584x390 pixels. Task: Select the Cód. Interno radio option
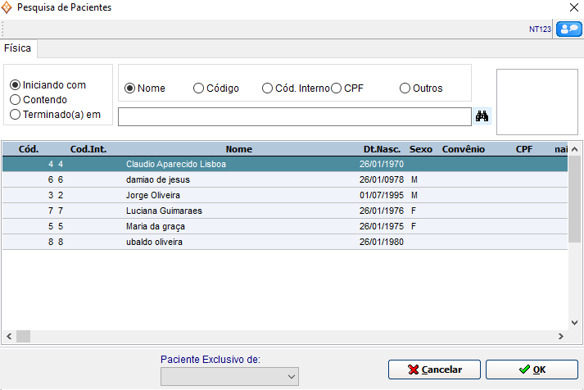coord(268,88)
